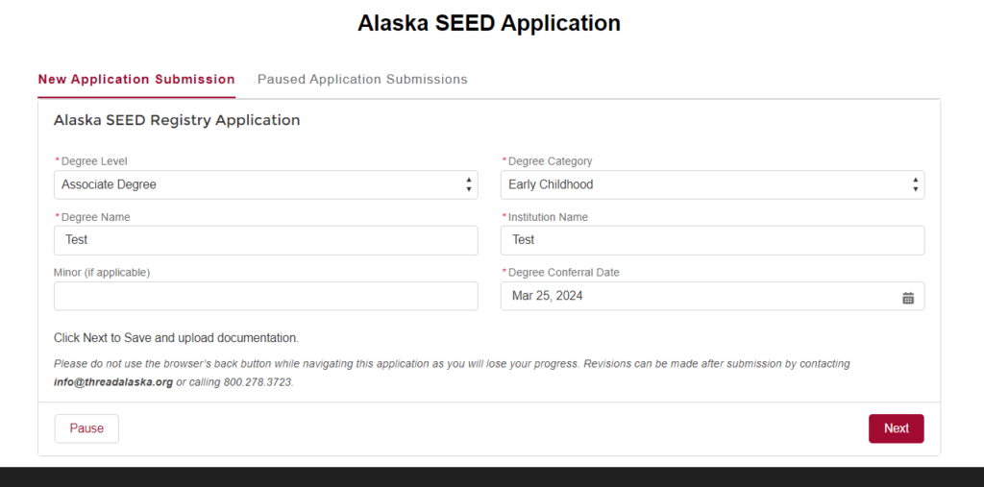984x487 pixels.
Task: Click the Next button
Action: 897,428
